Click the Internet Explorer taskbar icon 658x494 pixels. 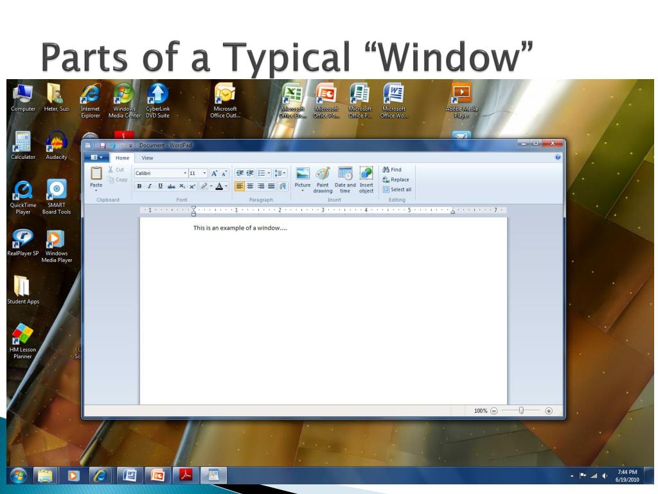coord(100,475)
